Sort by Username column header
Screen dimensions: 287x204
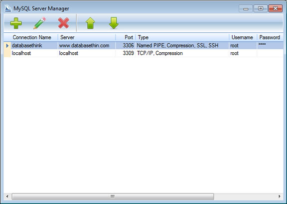(243, 37)
